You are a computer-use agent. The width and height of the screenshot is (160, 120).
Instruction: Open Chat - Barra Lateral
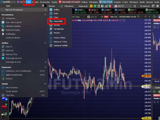point(13,22)
